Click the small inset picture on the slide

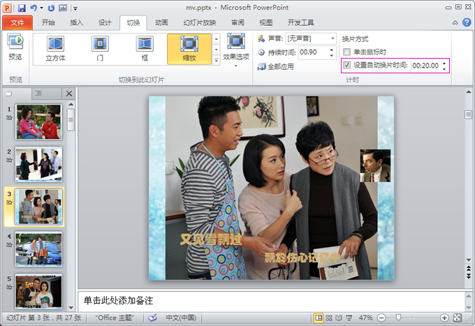click(x=375, y=165)
